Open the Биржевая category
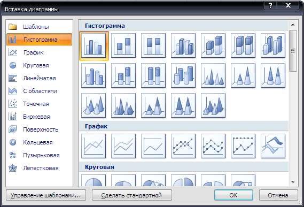 (x=40, y=117)
